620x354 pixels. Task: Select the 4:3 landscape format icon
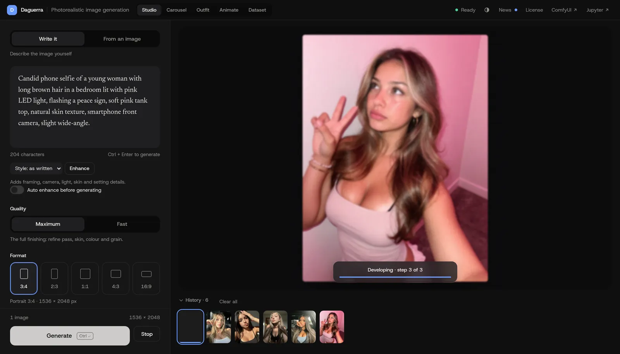(x=115, y=278)
